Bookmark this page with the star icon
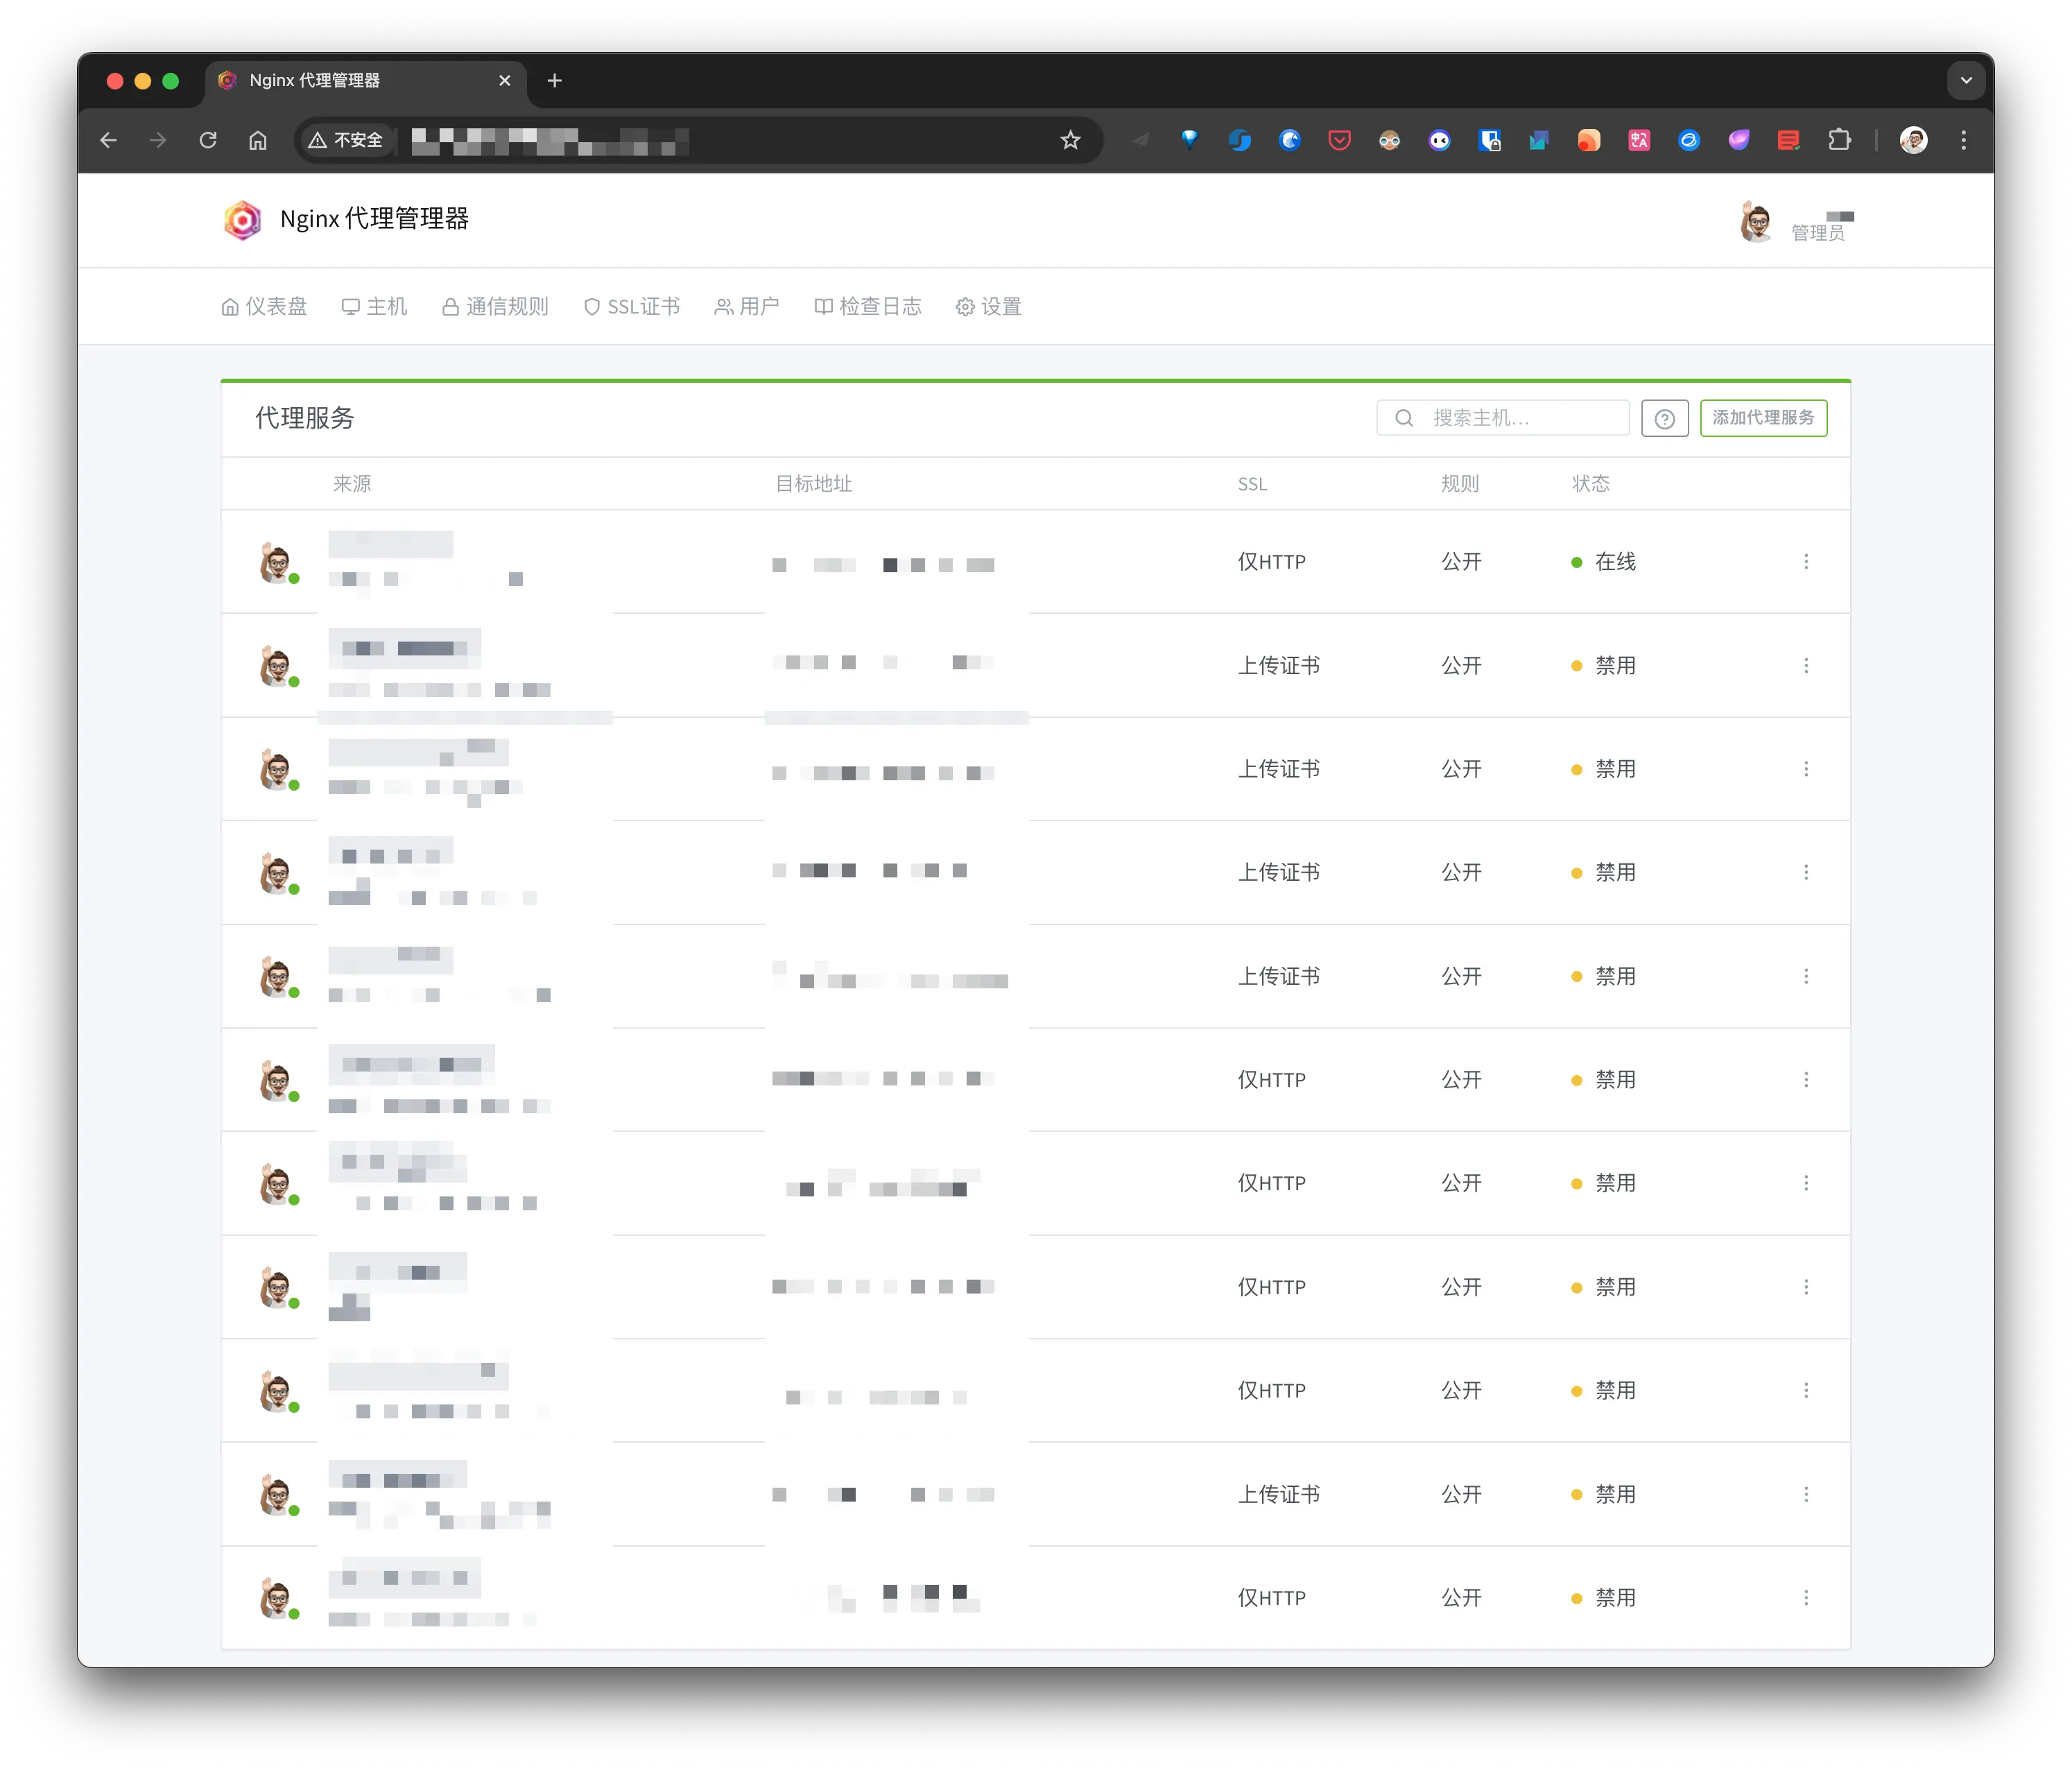2072x1770 pixels. tap(1070, 140)
